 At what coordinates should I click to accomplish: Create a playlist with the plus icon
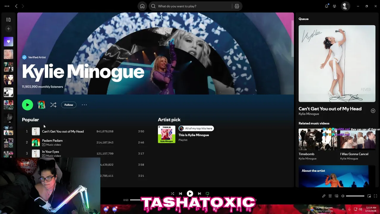click(8, 29)
